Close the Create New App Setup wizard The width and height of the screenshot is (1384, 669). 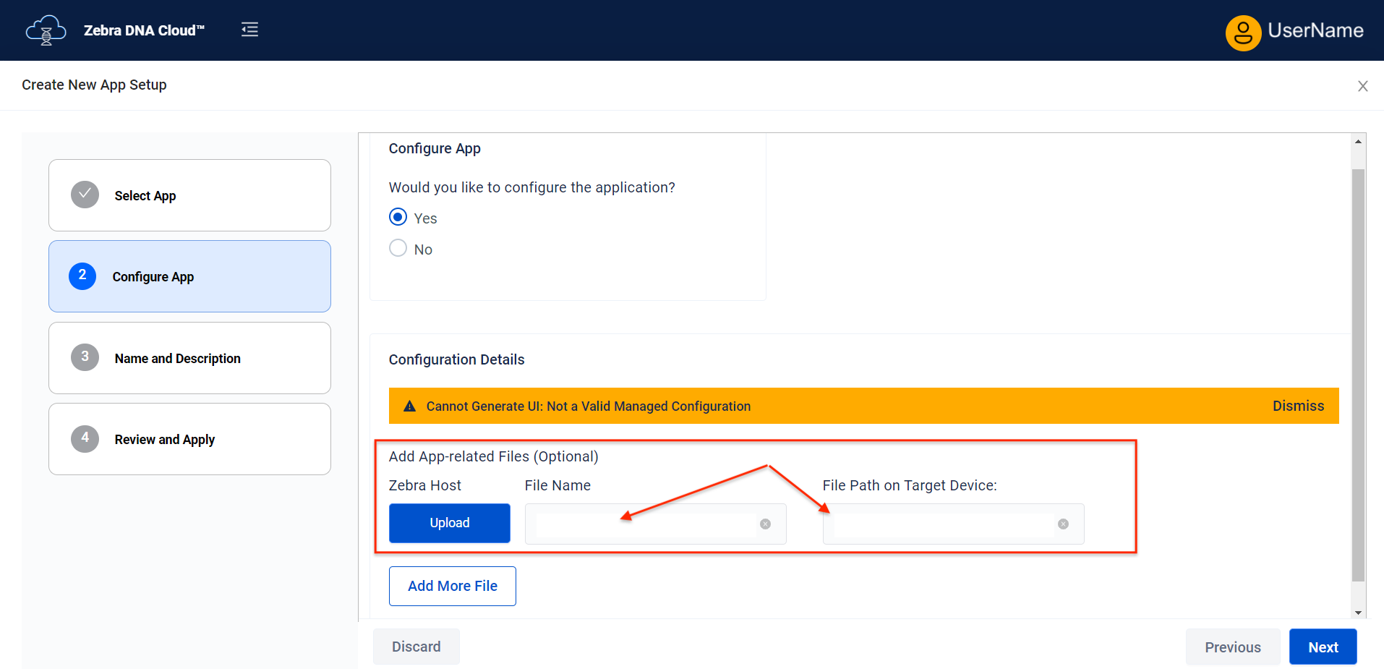[1362, 86]
